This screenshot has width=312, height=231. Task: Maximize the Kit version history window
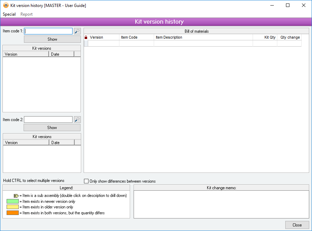pos(288,5)
